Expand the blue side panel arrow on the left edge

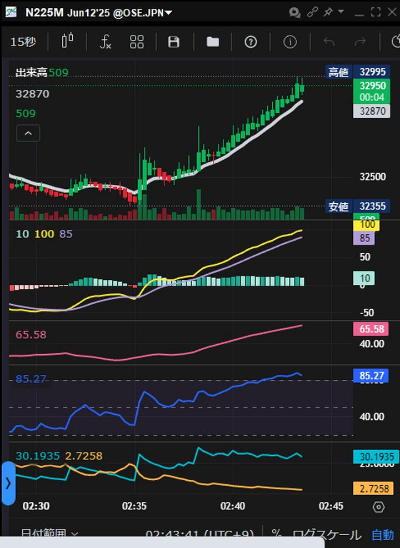coord(8,483)
